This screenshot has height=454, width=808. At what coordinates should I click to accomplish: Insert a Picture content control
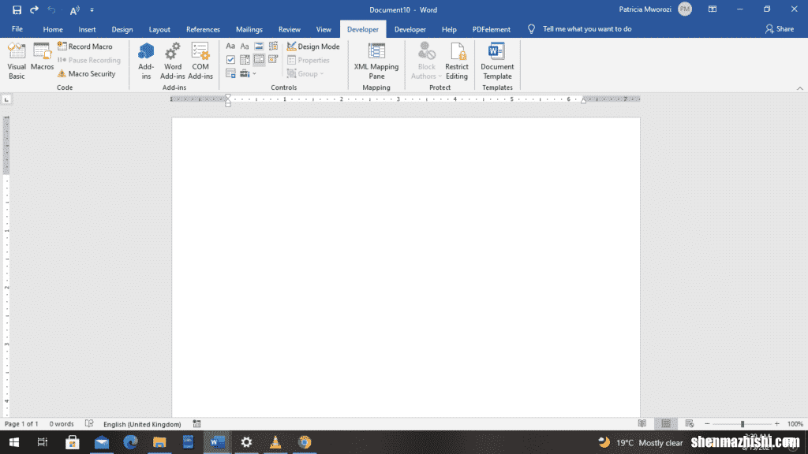click(x=259, y=47)
